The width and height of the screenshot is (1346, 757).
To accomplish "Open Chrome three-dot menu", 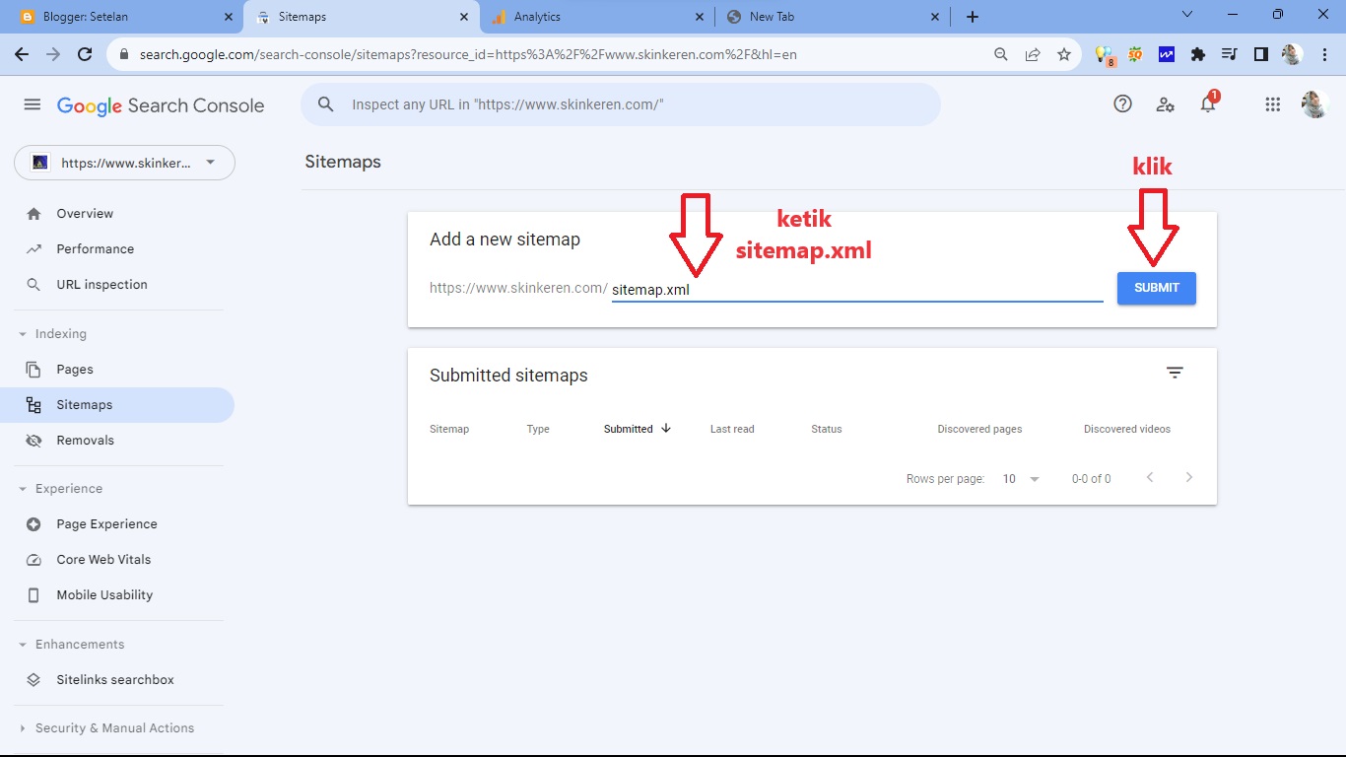I will (x=1324, y=55).
